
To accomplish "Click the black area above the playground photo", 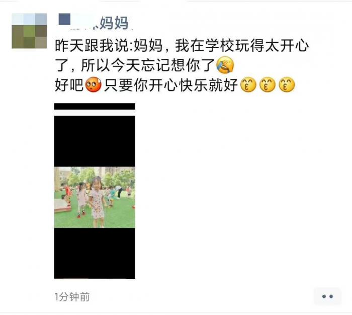I will click(95, 141).
